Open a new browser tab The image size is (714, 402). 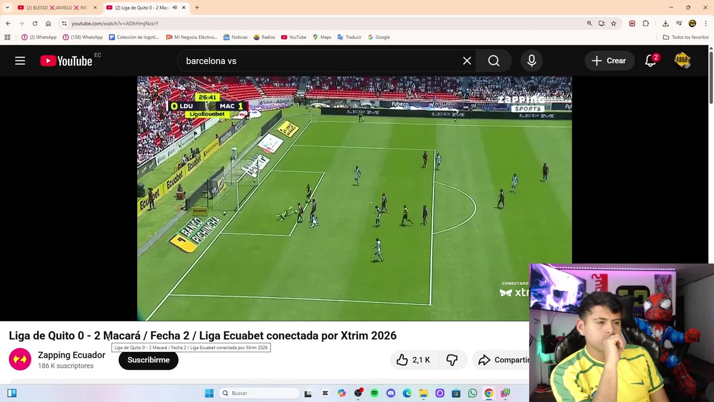point(197,8)
